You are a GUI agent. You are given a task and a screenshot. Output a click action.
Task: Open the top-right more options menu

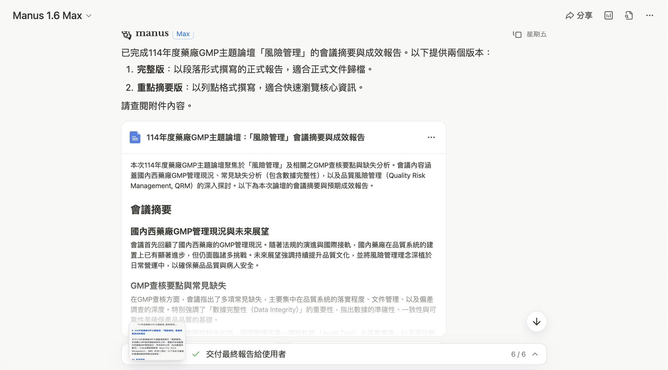click(x=650, y=16)
